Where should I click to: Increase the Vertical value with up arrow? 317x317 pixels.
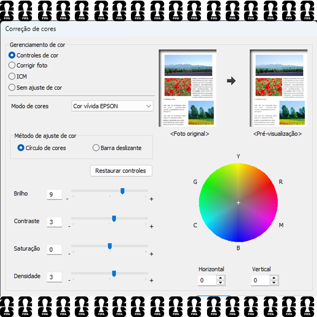coord(274,278)
